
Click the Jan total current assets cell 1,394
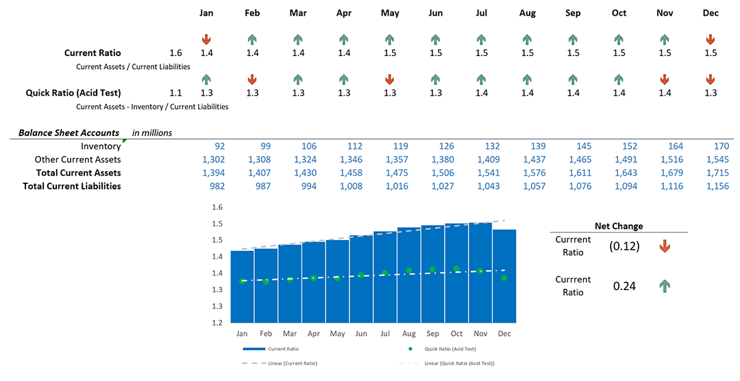click(213, 173)
